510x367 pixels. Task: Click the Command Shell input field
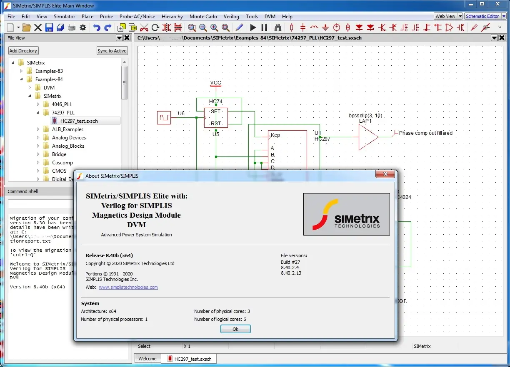[x=40, y=204]
